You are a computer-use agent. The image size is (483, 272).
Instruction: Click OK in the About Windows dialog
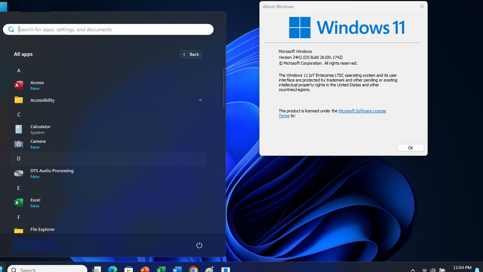click(x=411, y=148)
